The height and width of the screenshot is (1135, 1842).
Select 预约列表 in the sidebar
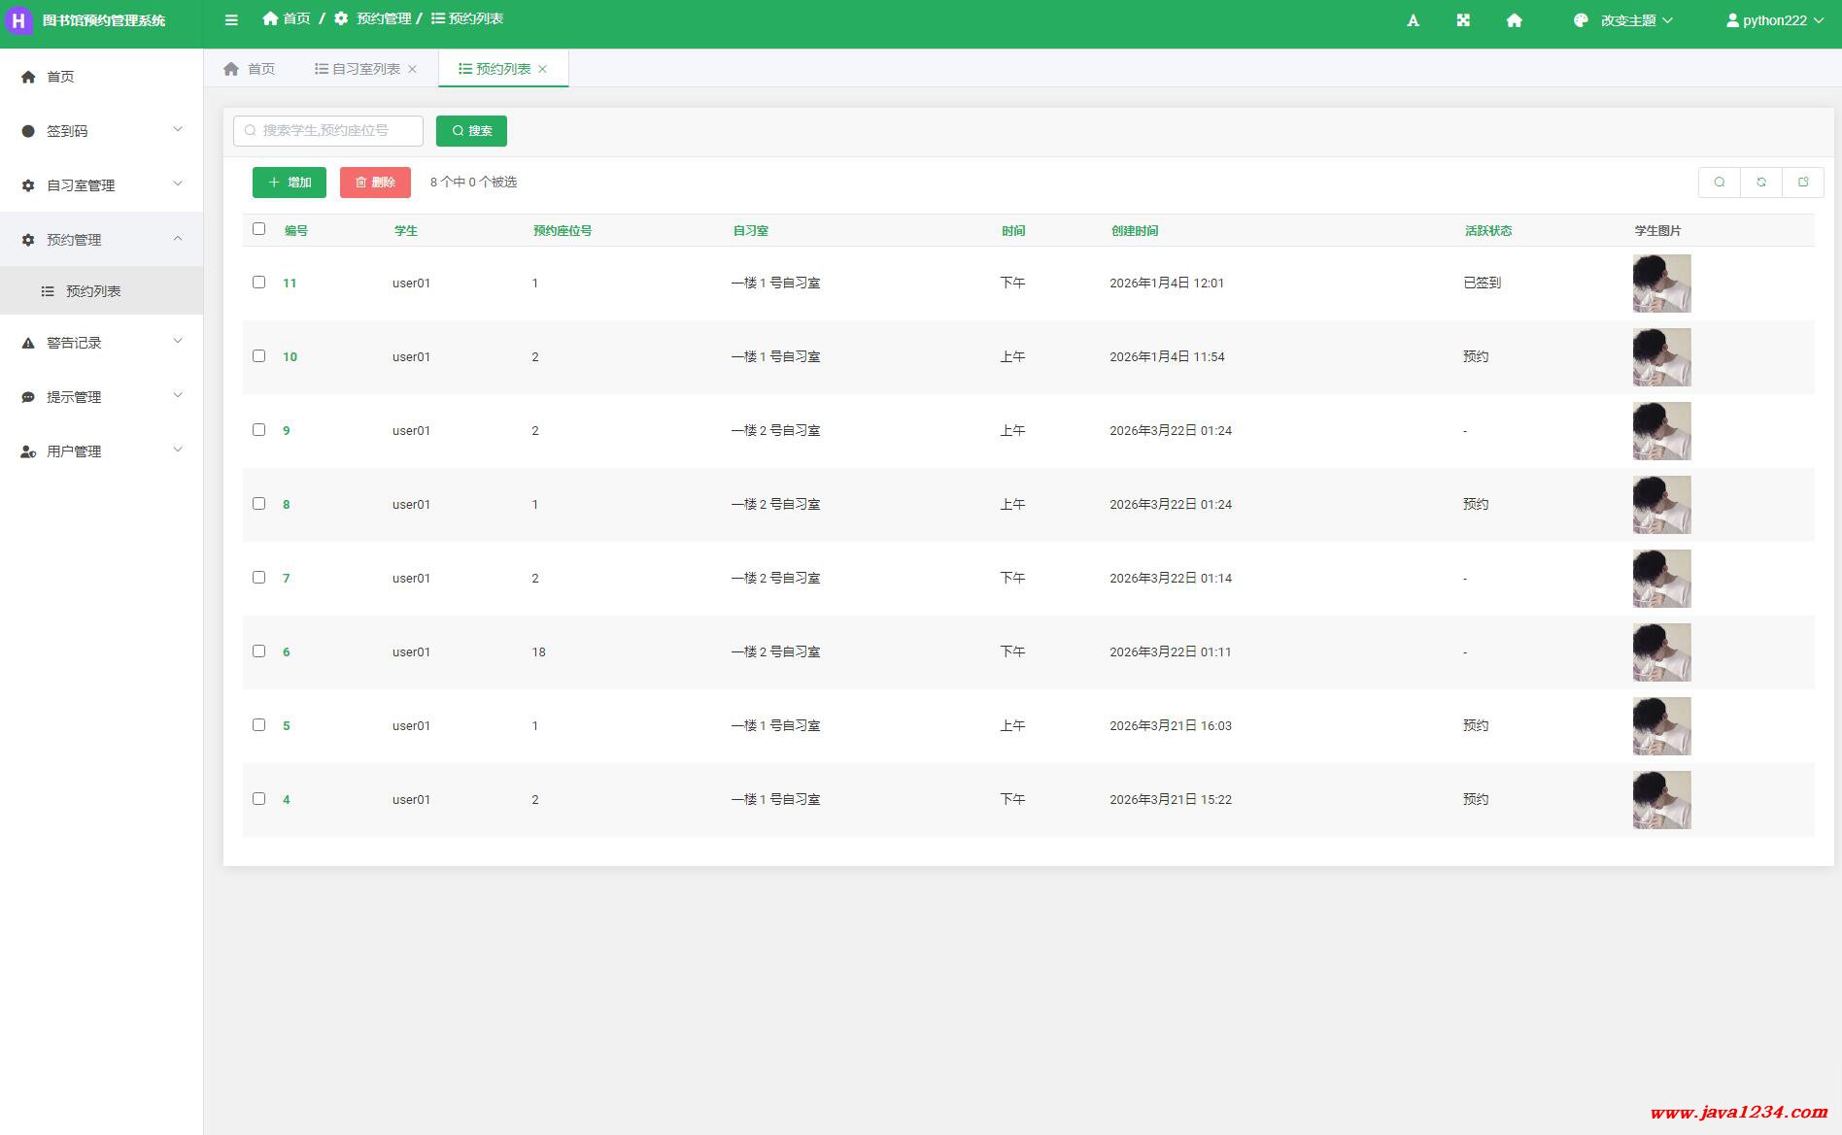click(93, 291)
